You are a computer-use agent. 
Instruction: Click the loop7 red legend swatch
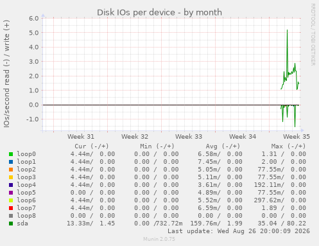(11, 208)
